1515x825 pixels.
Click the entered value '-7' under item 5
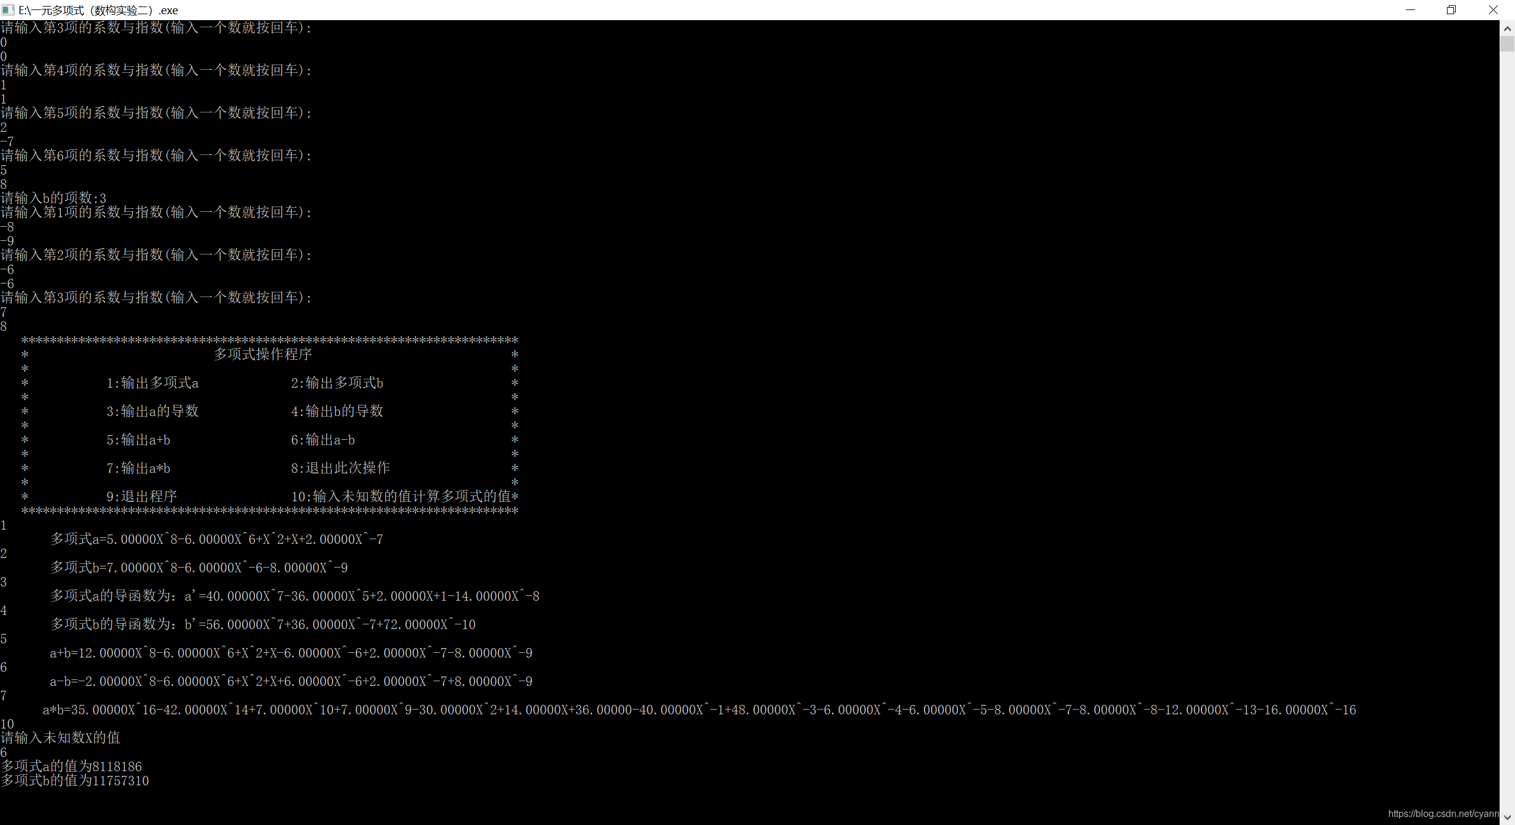7,141
